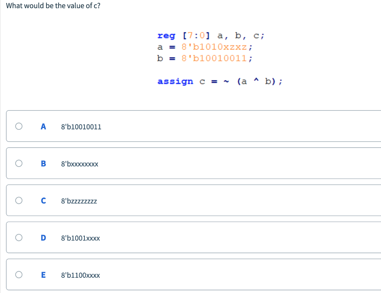
Task: Select the radio button for option A
Action: [x=19, y=126]
